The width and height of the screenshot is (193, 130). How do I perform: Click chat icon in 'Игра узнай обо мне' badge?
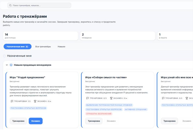(163, 98)
